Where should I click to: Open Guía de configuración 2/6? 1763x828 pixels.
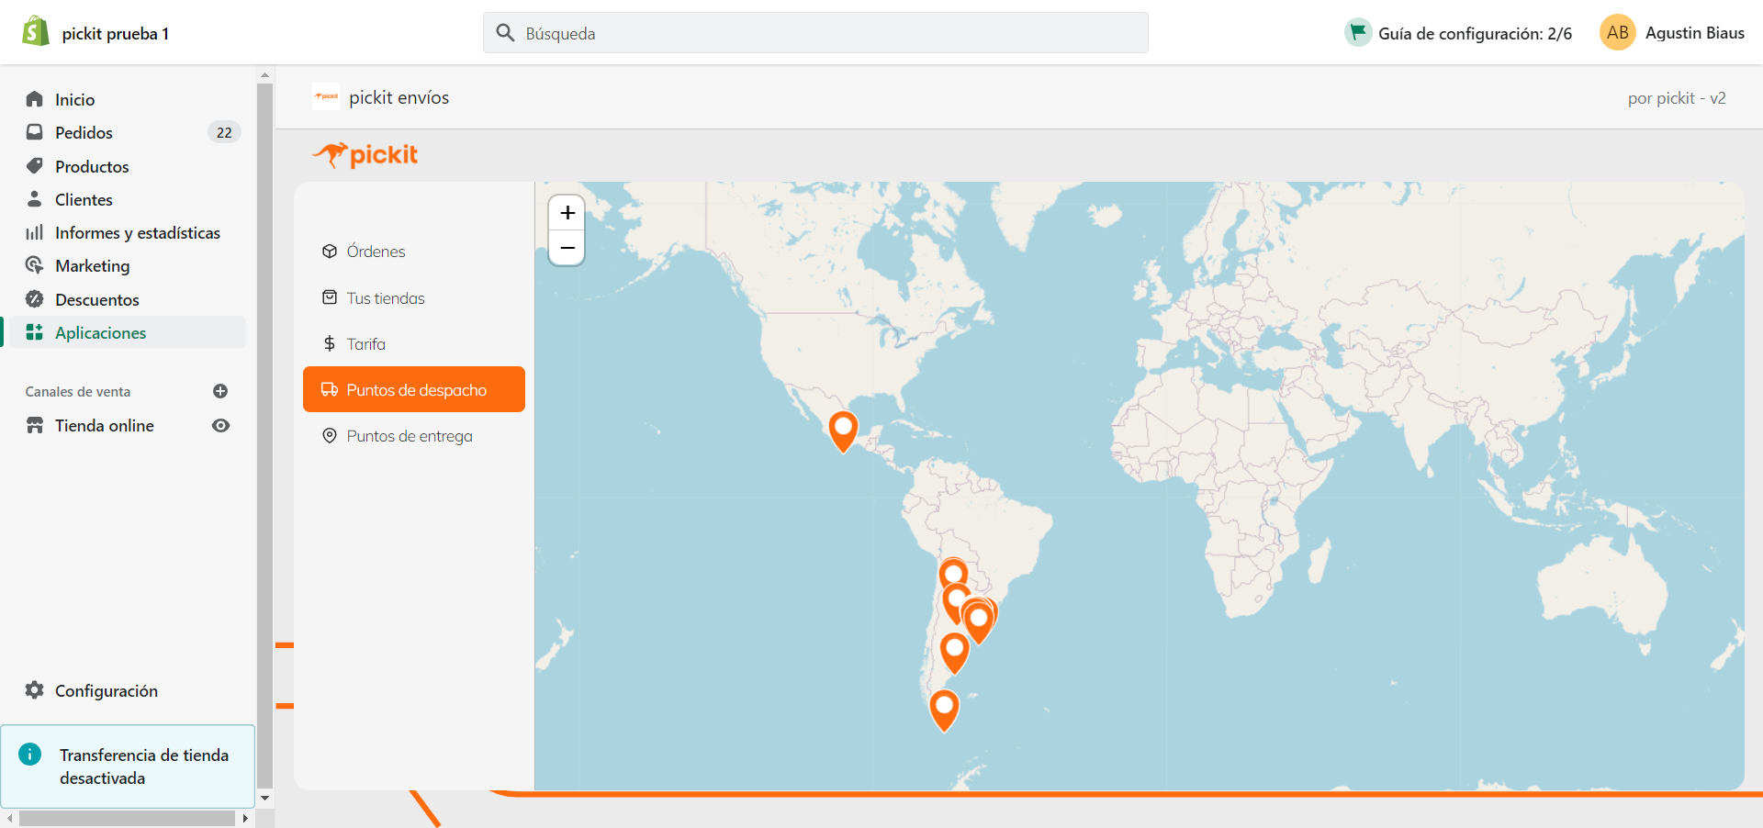(x=1458, y=33)
